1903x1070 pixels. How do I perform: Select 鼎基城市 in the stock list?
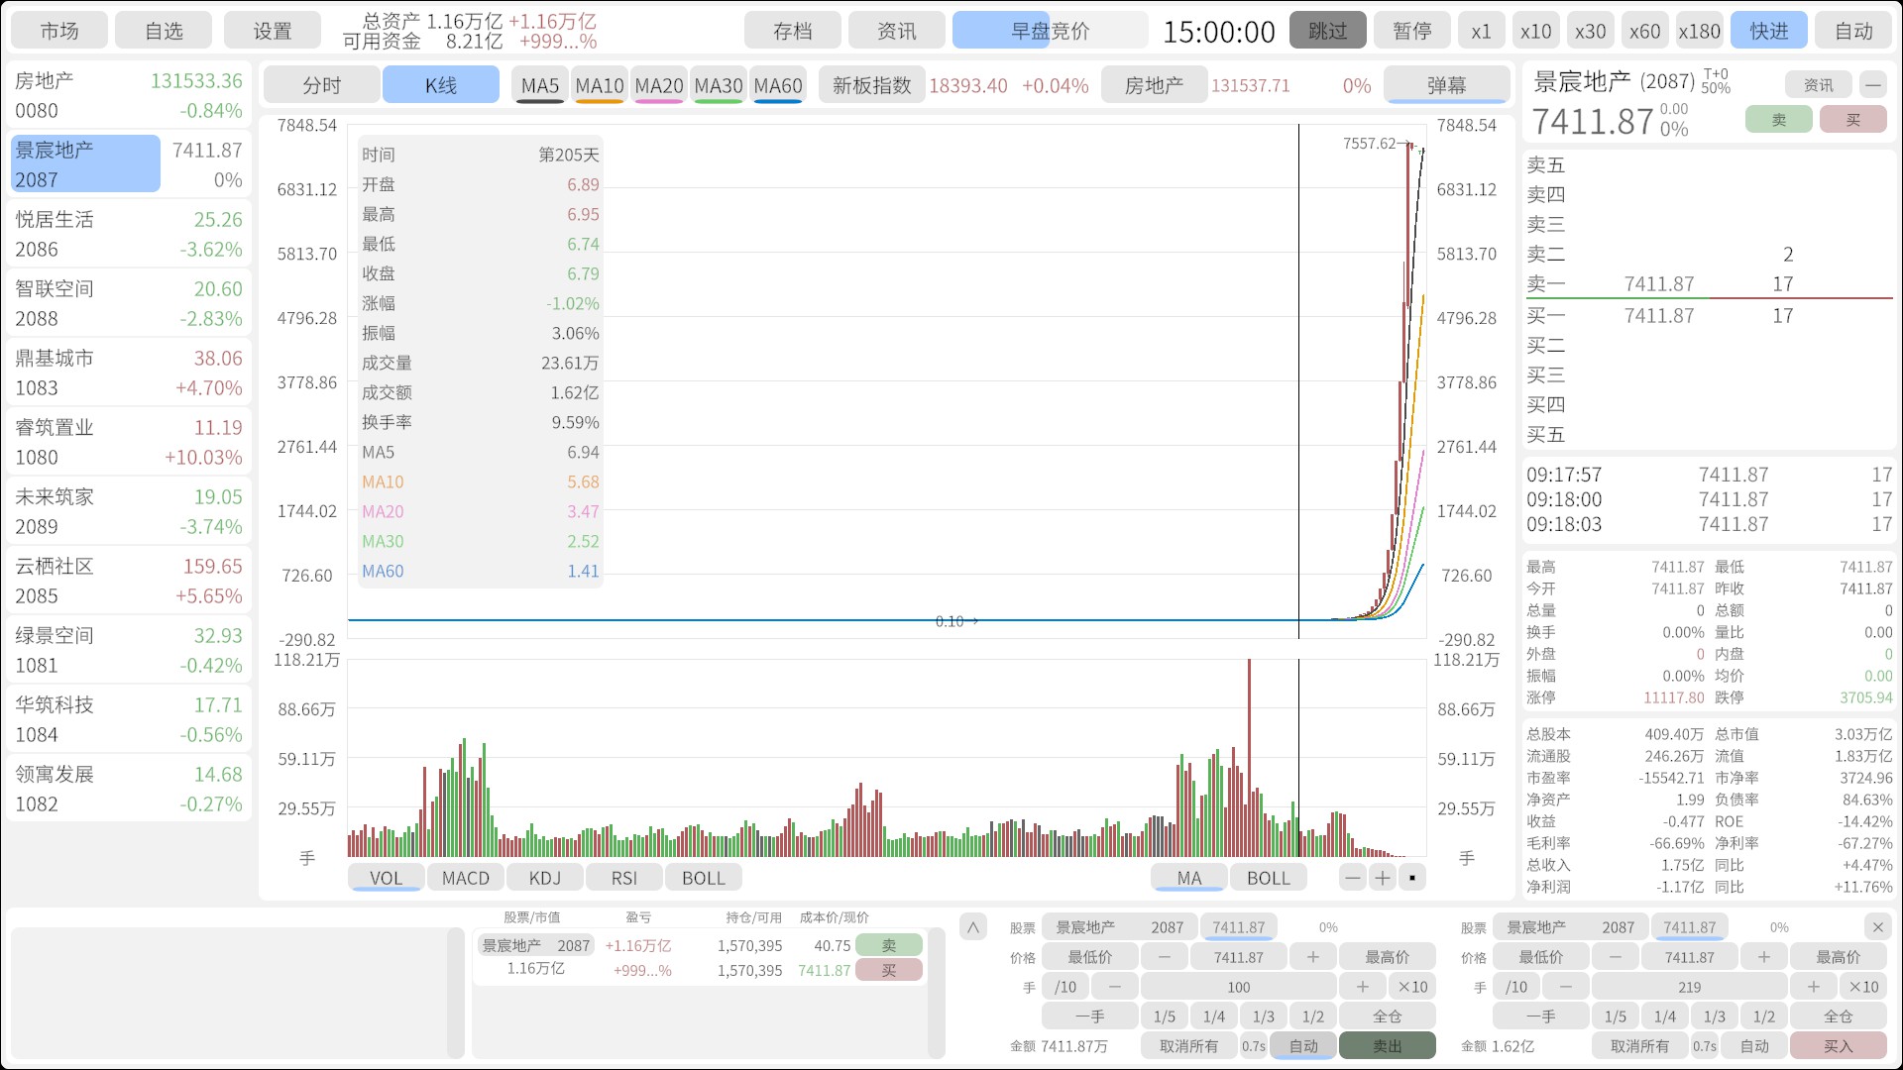click(x=129, y=373)
